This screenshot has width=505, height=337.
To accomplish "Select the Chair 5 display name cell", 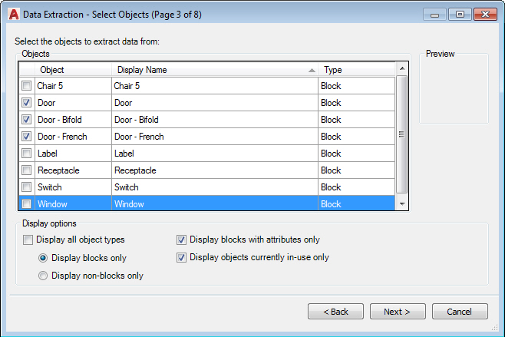I will 215,86.
